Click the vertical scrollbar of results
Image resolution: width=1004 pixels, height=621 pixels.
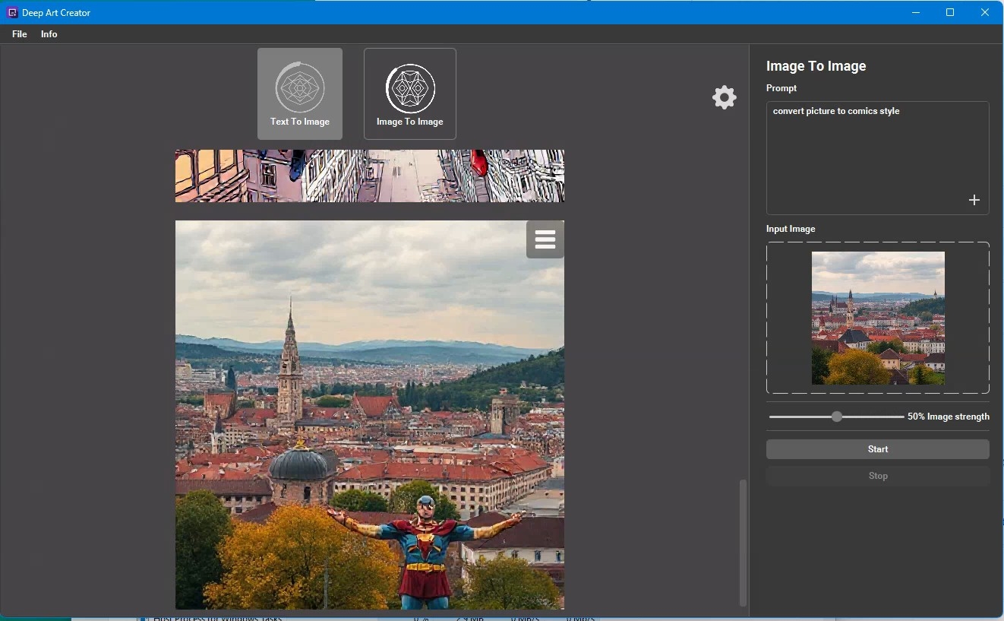pos(743,541)
